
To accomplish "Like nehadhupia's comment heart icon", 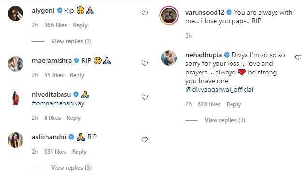I will pyautogui.click(x=298, y=58).
